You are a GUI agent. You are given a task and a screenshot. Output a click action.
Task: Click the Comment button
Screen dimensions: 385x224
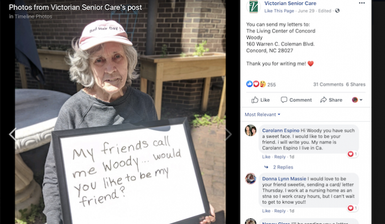point(296,100)
